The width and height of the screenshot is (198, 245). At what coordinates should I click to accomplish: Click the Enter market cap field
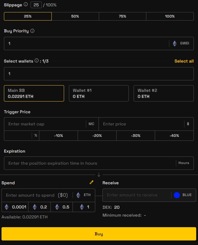45,124
